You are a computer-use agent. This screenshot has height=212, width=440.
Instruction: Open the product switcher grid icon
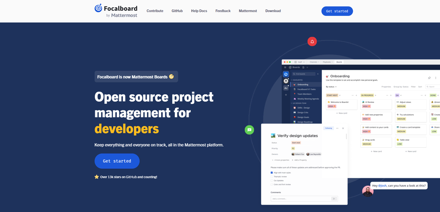285,67
